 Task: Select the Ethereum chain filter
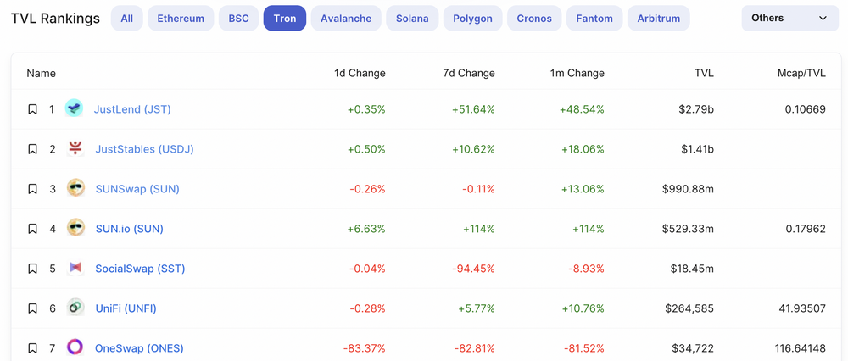coord(181,19)
